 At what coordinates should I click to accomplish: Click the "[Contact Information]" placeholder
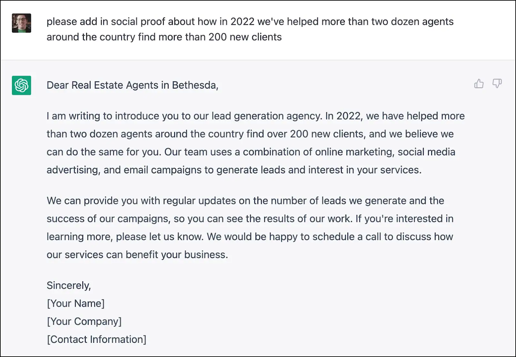pyautogui.click(x=96, y=339)
